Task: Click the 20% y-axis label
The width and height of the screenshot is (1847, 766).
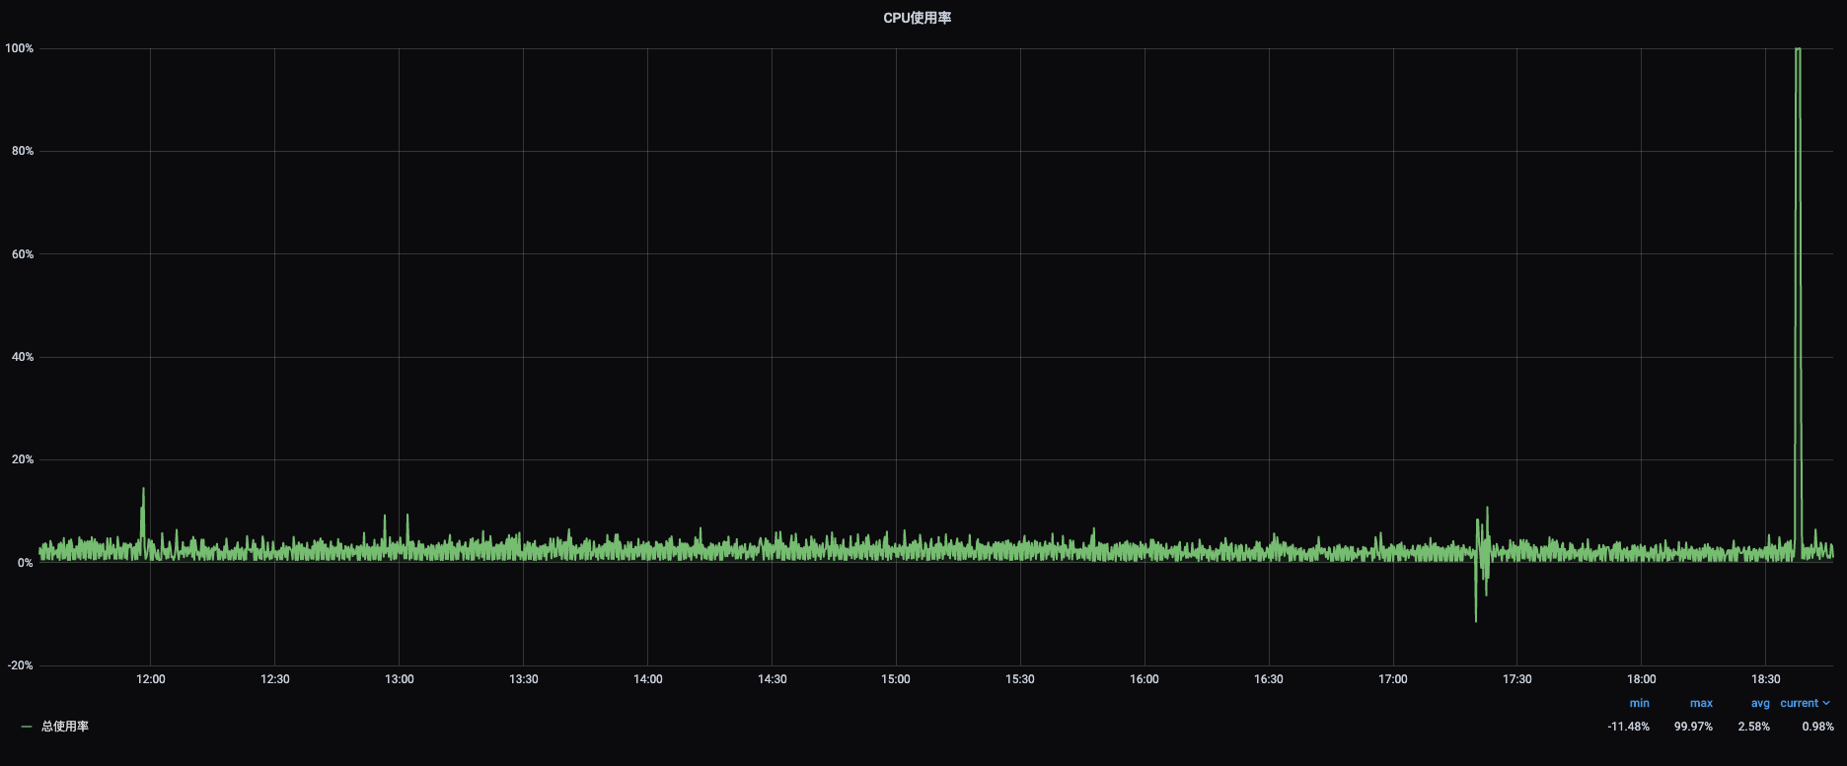Action: pos(23,459)
